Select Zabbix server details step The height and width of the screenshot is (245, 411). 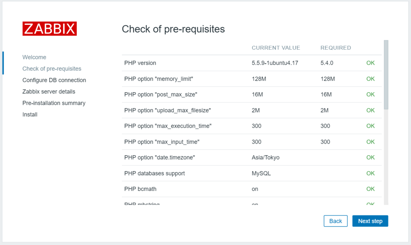(49, 91)
